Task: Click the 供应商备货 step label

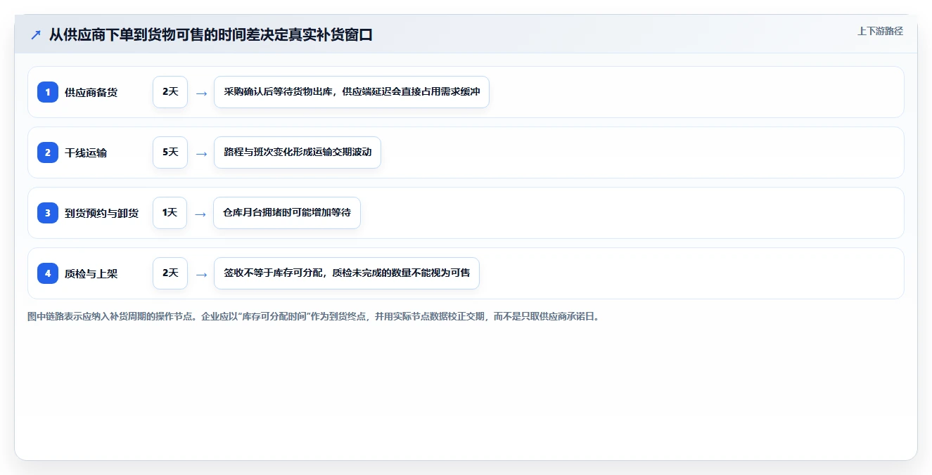Action: pyautogui.click(x=91, y=92)
